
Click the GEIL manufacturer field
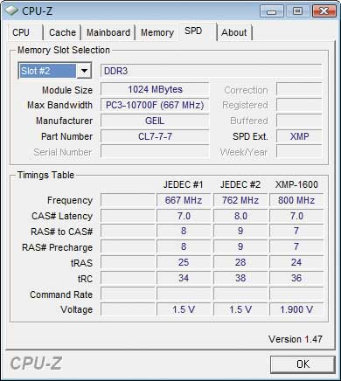pos(155,121)
